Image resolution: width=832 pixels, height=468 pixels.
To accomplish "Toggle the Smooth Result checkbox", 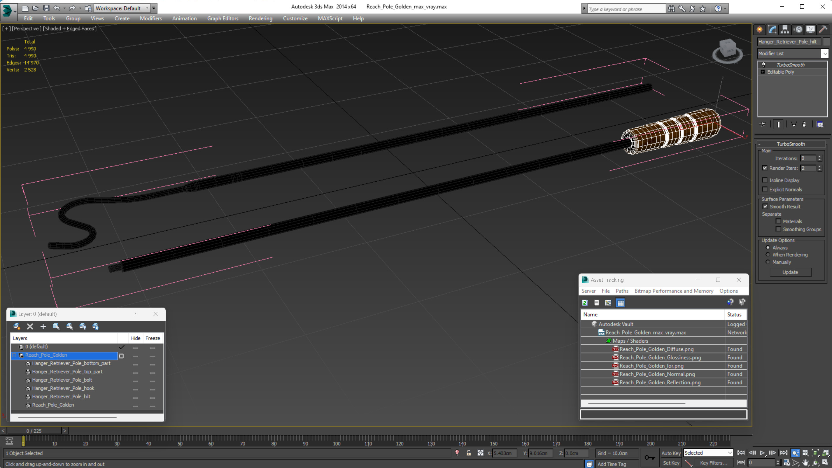I will (x=765, y=206).
